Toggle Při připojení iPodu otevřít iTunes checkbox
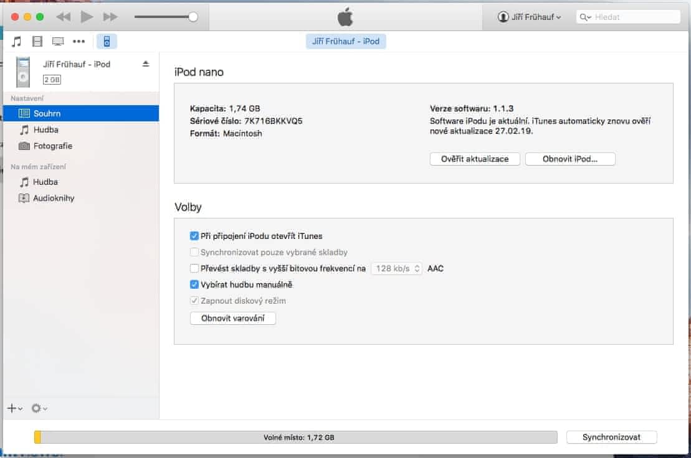Screen dimensions: 691x458 pyautogui.click(x=194, y=236)
